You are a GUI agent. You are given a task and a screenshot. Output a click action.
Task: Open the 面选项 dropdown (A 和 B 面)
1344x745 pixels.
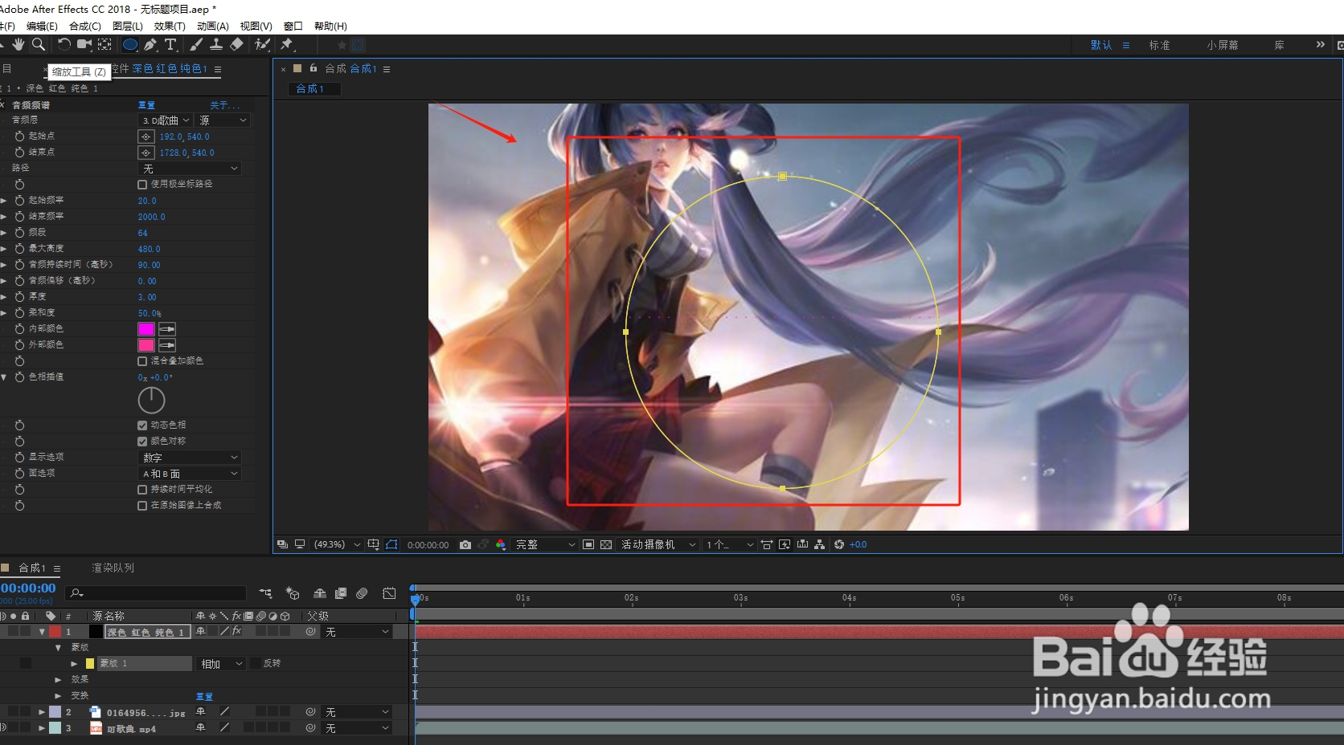pyautogui.click(x=191, y=474)
